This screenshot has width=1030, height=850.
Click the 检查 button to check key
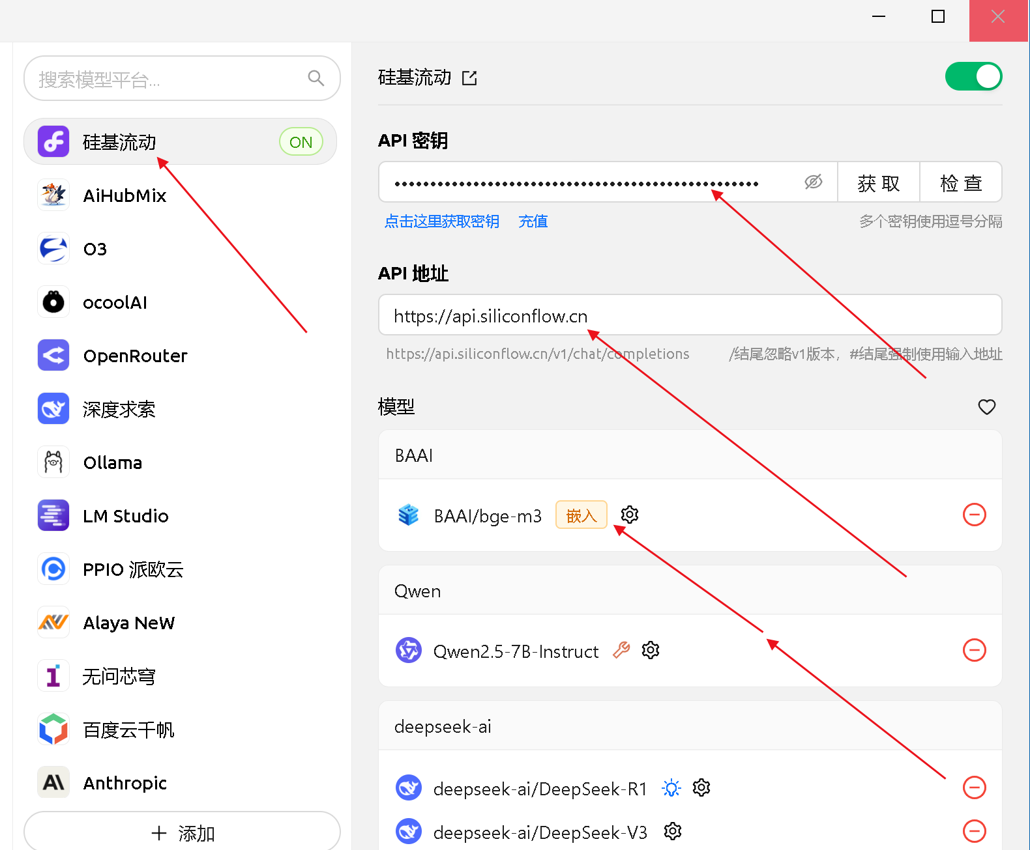click(x=961, y=183)
